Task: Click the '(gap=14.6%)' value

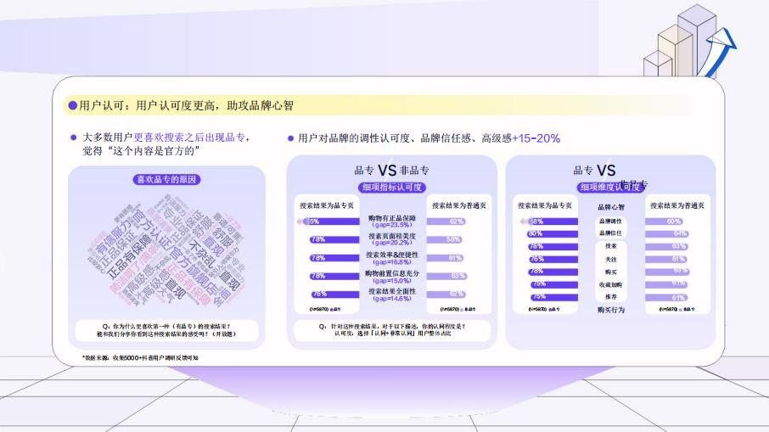Action: pos(392,298)
